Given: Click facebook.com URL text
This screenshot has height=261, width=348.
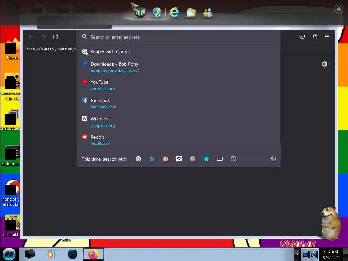Looking at the screenshot, I should click(103, 107).
